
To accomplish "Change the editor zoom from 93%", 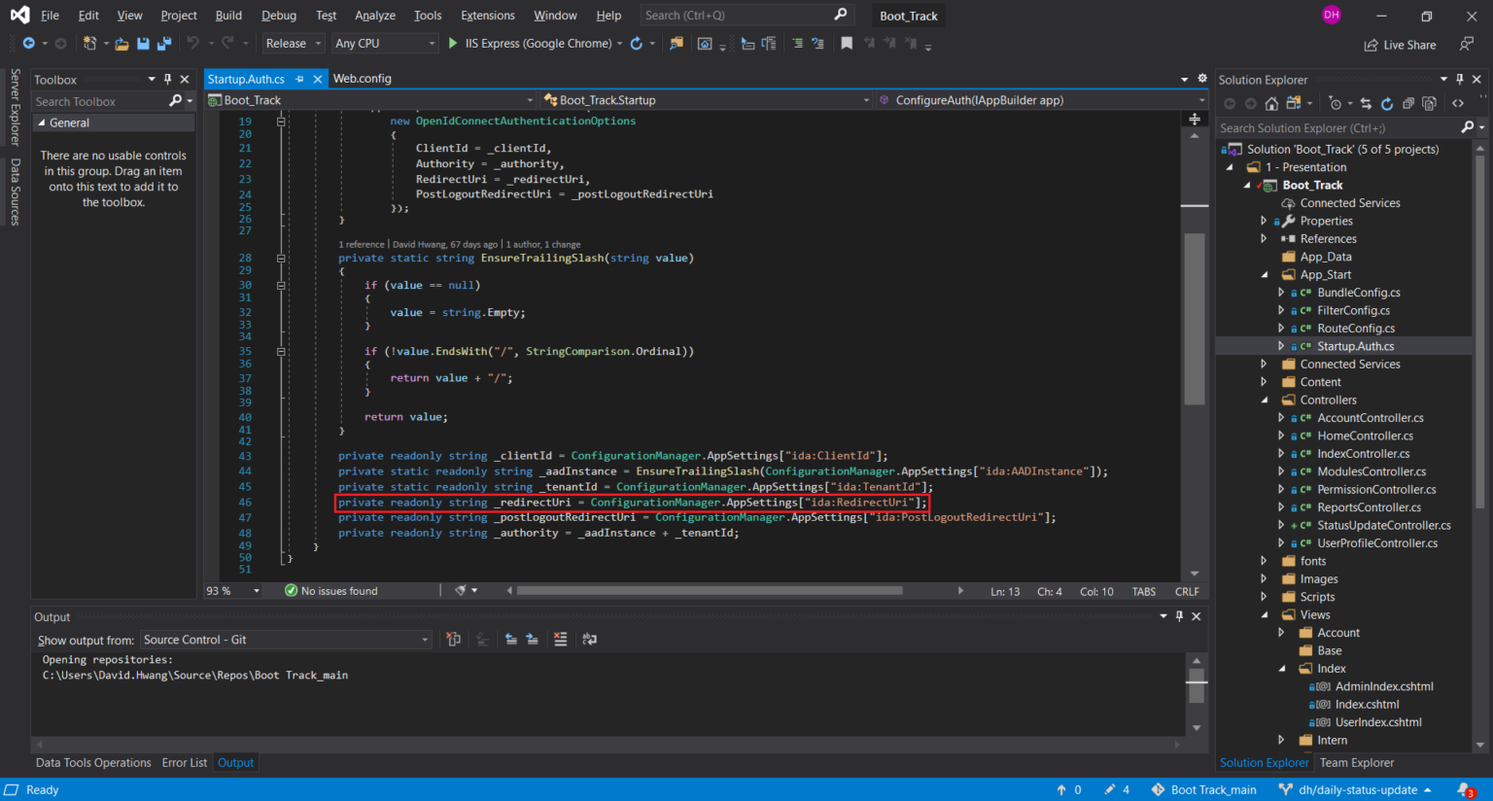I will (x=233, y=590).
